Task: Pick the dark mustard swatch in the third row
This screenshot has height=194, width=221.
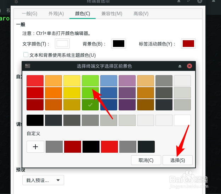Action: (72, 105)
